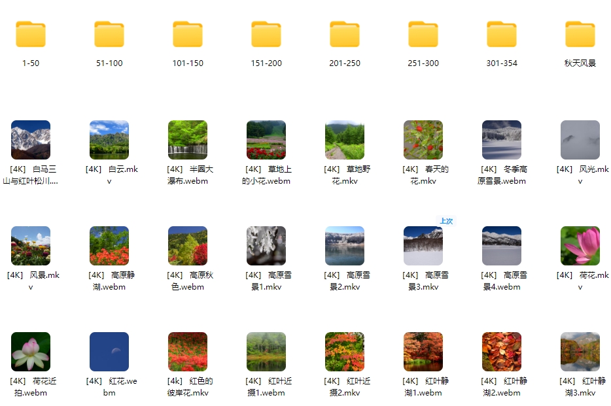Select the 红叶静湖3.mkv thumbnail

[580, 352]
